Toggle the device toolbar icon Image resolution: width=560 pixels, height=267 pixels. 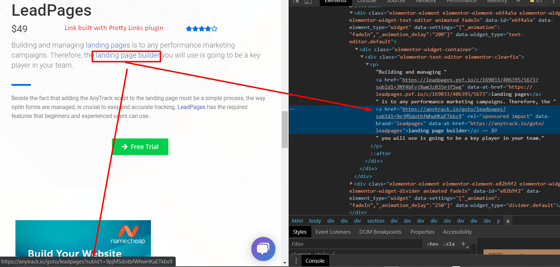[x=308, y=1]
